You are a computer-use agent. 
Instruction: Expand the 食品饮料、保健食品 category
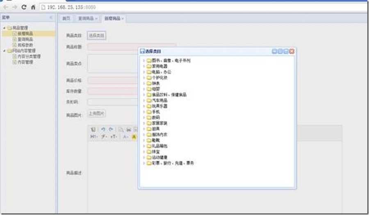coord(144,94)
